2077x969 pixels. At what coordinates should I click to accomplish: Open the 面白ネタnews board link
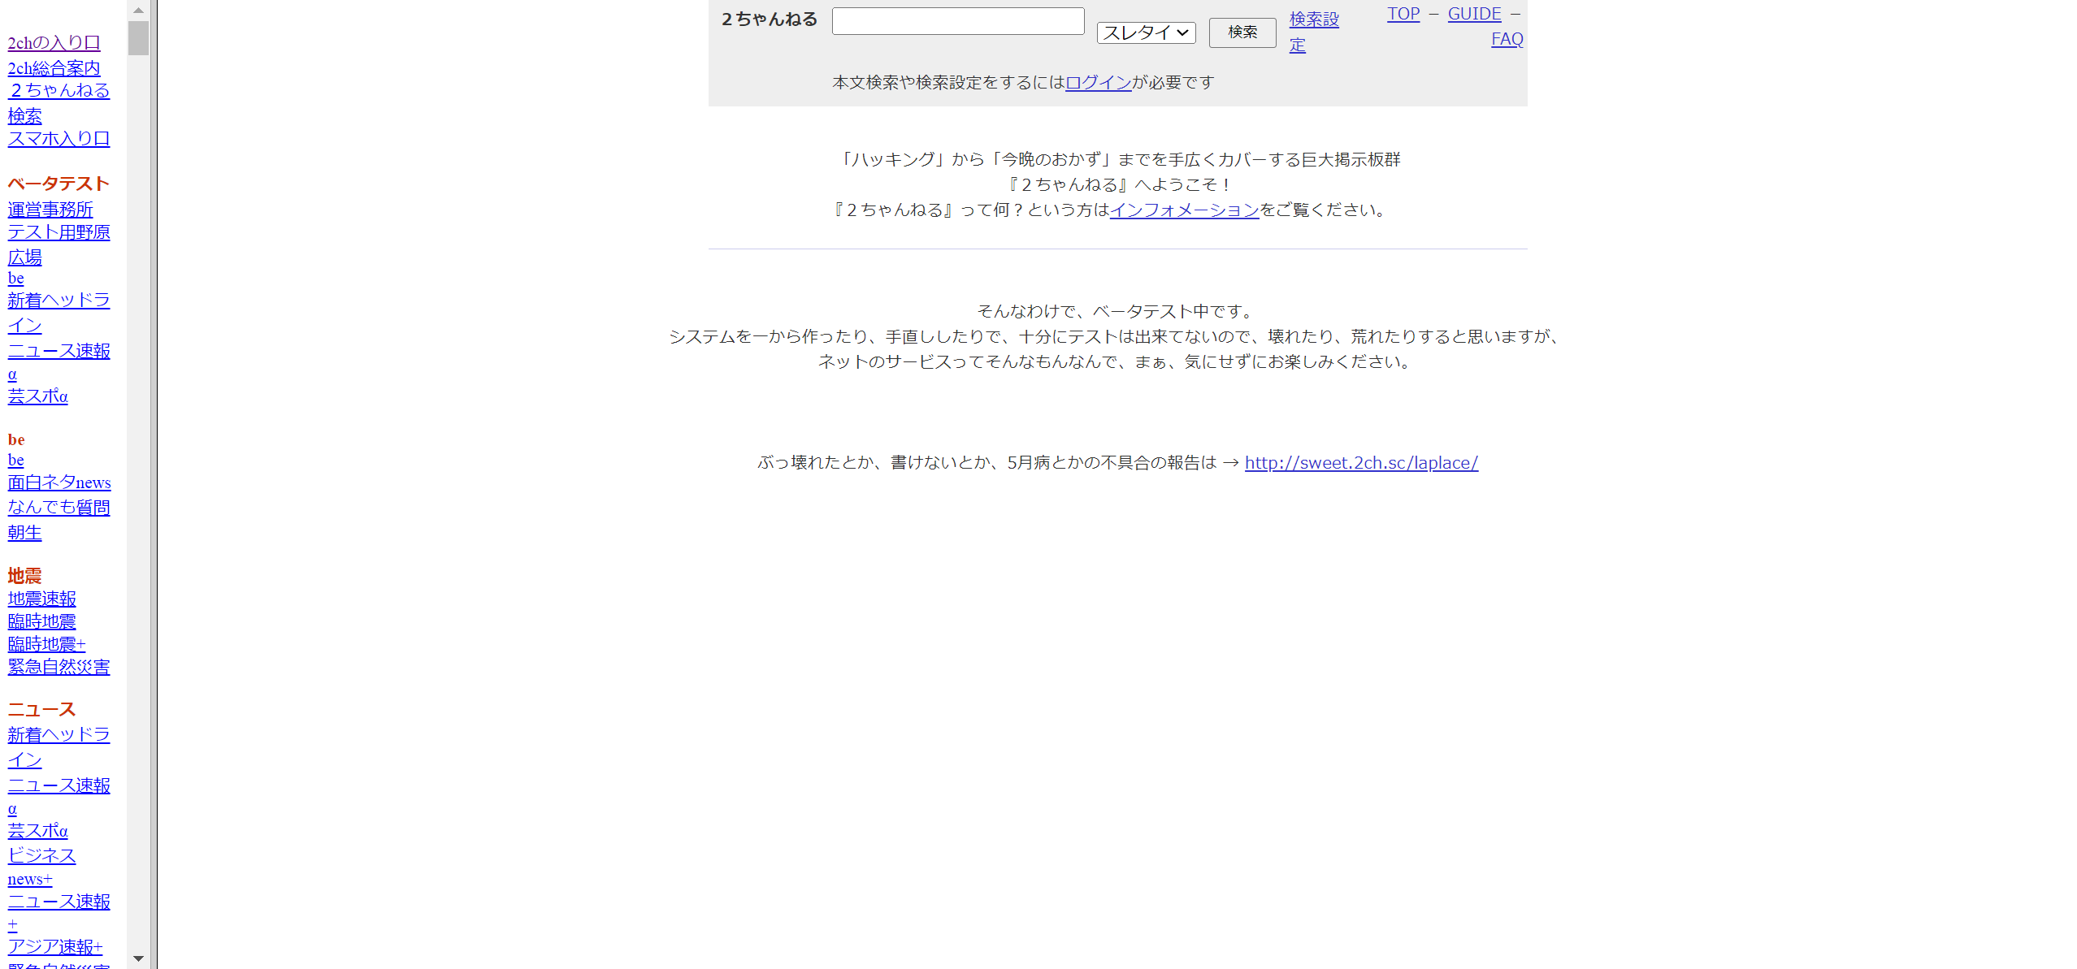click(x=59, y=482)
